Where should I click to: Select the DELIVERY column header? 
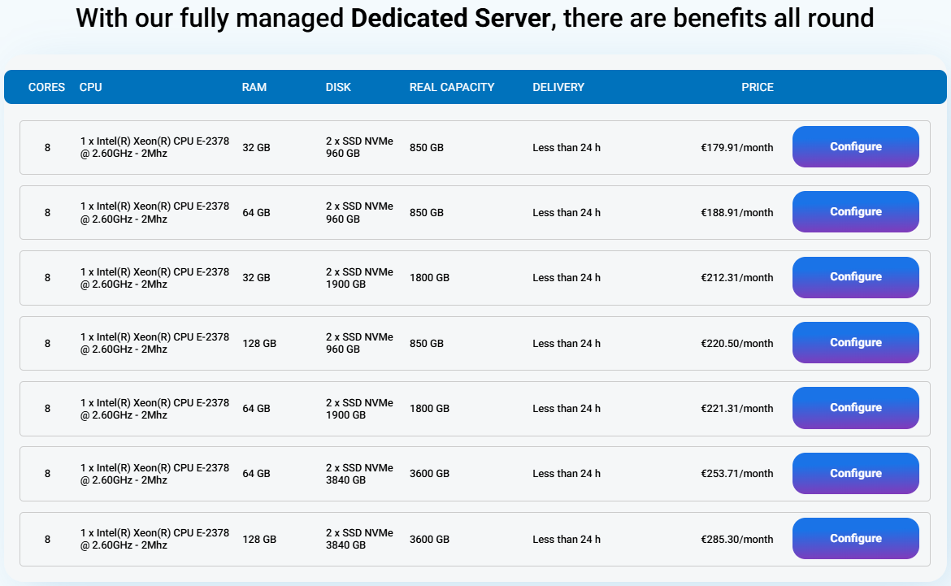click(x=558, y=87)
